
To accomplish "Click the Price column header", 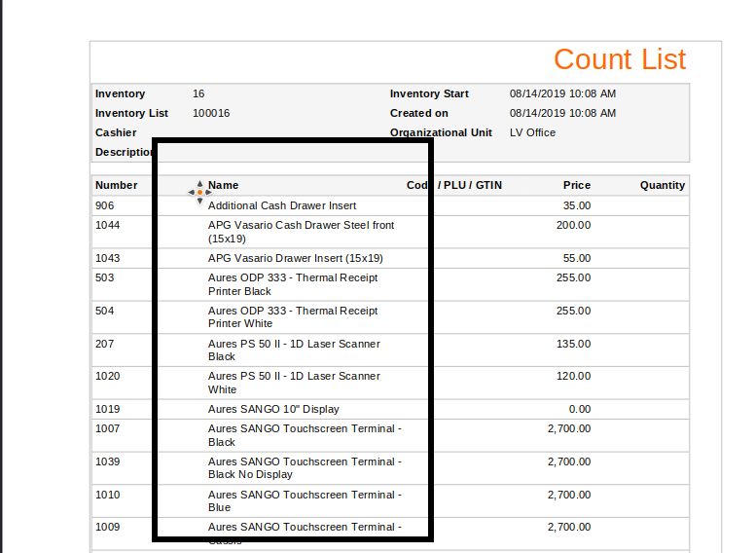I will coord(577,185).
